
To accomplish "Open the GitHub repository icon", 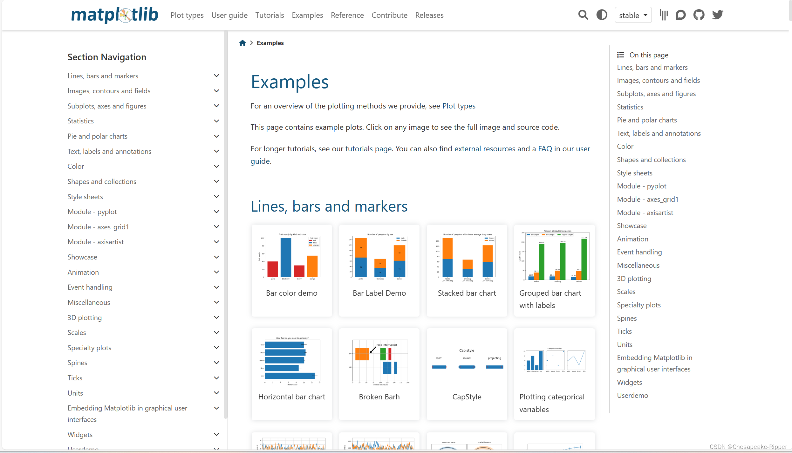I will pyautogui.click(x=699, y=15).
